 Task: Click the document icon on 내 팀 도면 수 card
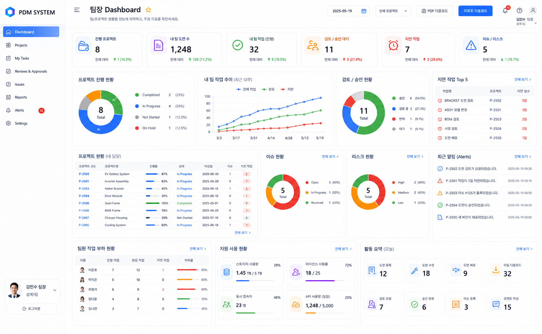coord(158,45)
